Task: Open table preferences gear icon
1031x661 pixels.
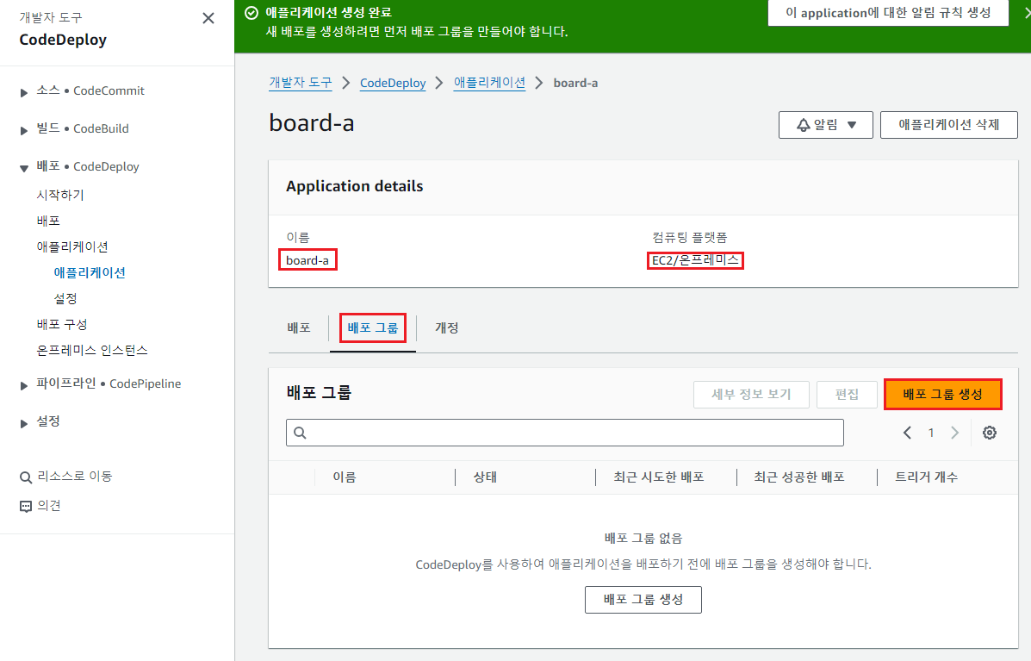Action: point(990,432)
